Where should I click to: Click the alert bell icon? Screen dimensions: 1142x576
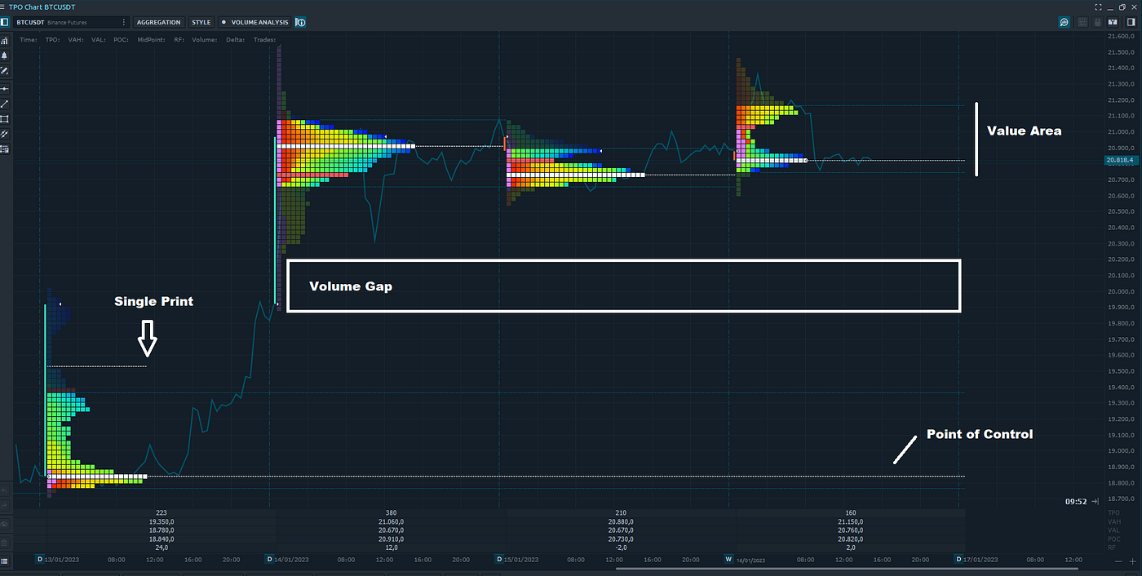pyautogui.click(x=5, y=55)
